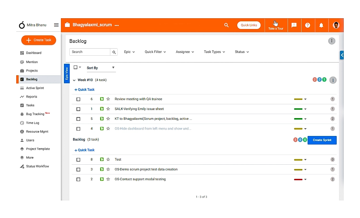Open the feedback speech bubble icon
This screenshot has width=360, height=218.
[294, 25]
